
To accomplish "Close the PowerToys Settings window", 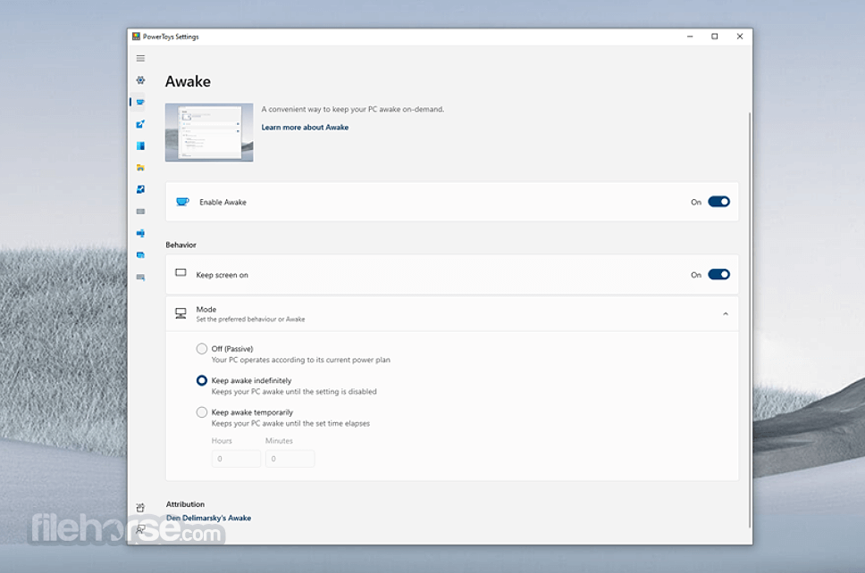I will coord(740,37).
